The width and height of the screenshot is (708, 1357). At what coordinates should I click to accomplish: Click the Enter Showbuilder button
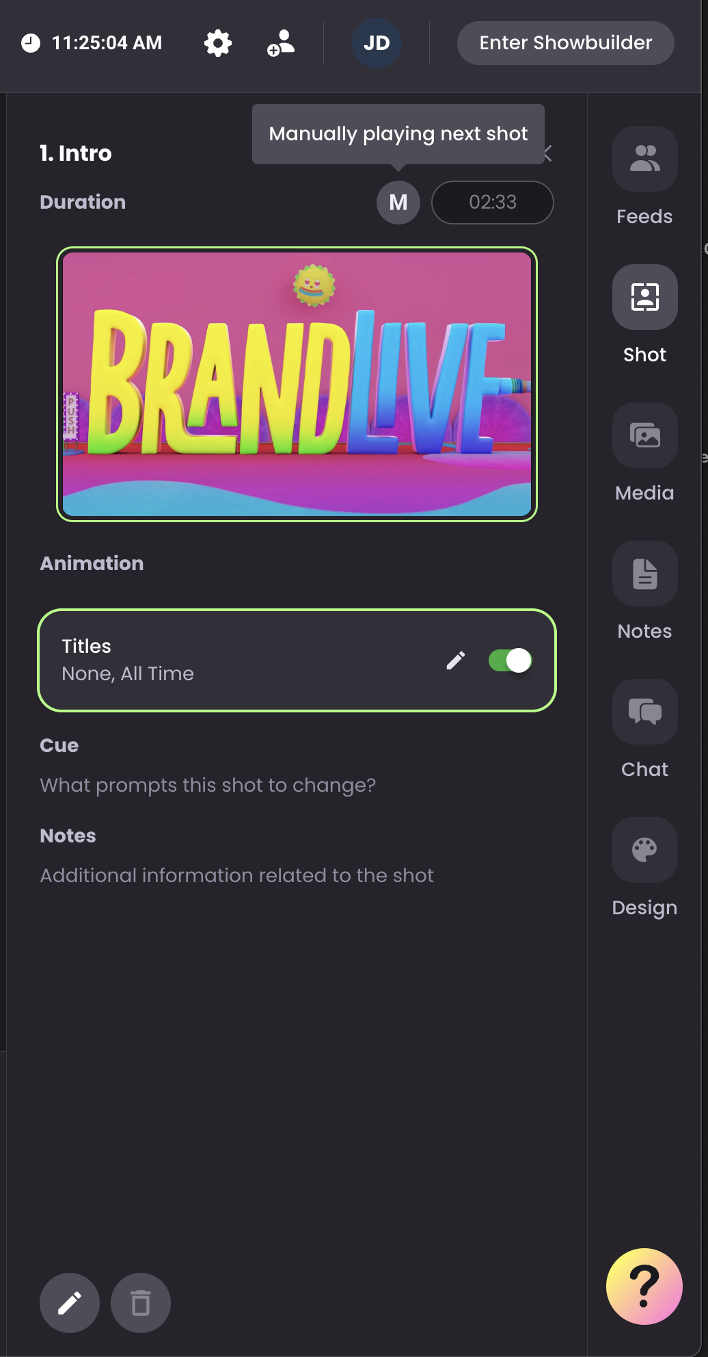click(565, 43)
